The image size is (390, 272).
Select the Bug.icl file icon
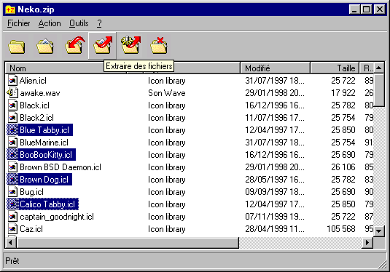click(12, 192)
